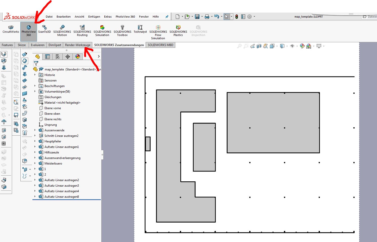377x242 pixels.
Task: Switch to the ConfigurationManager tab icon
Action: point(58,57)
